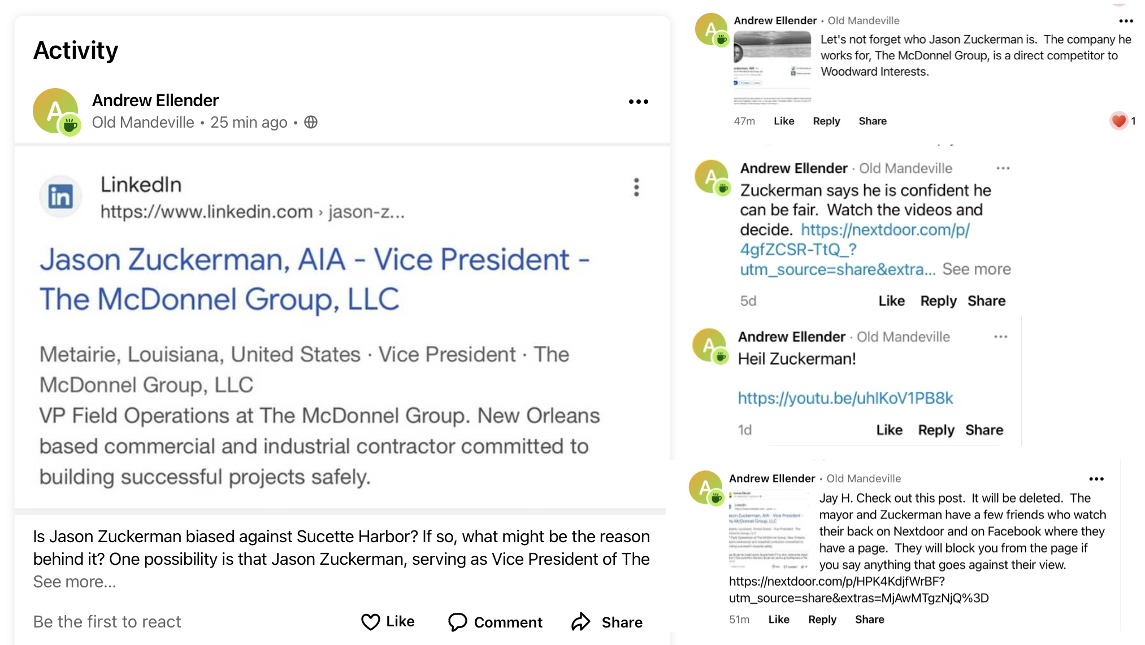Open the overflow menu on the main post
The image size is (1145, 645).
[x=638, y=101]
